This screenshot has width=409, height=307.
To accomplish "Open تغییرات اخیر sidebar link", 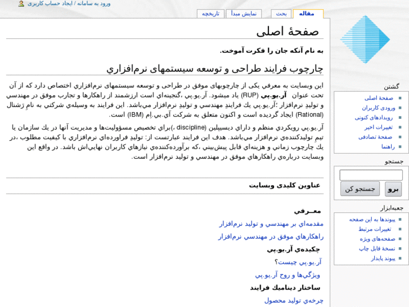I will point(378,127).
